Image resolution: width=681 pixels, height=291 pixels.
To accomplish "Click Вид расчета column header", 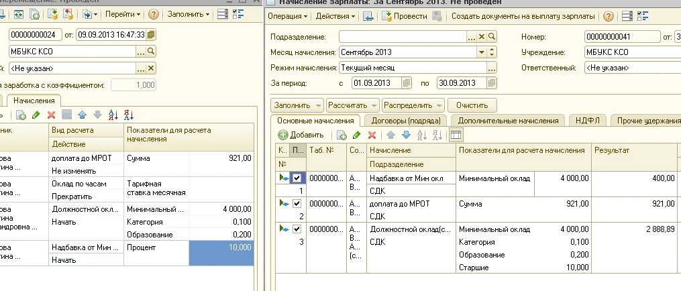I will tap(86, 130).
